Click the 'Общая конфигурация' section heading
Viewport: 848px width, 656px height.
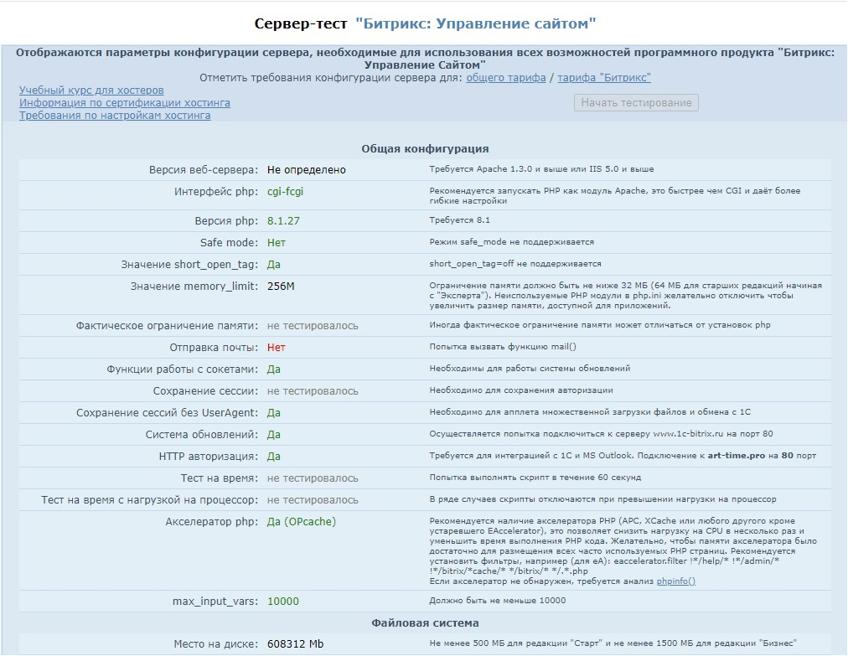pyautogui.click(x=425, y=148)
